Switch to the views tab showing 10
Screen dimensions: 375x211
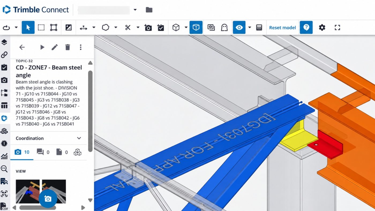coord(22,152)
